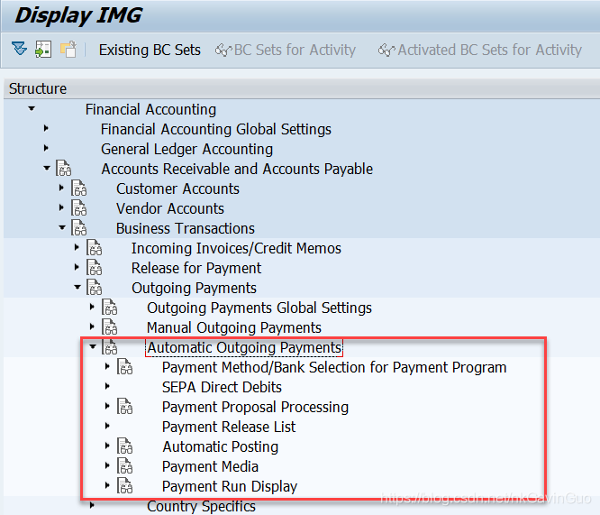Select Incoming Invoices/Credit Memos text

point(236,248)
